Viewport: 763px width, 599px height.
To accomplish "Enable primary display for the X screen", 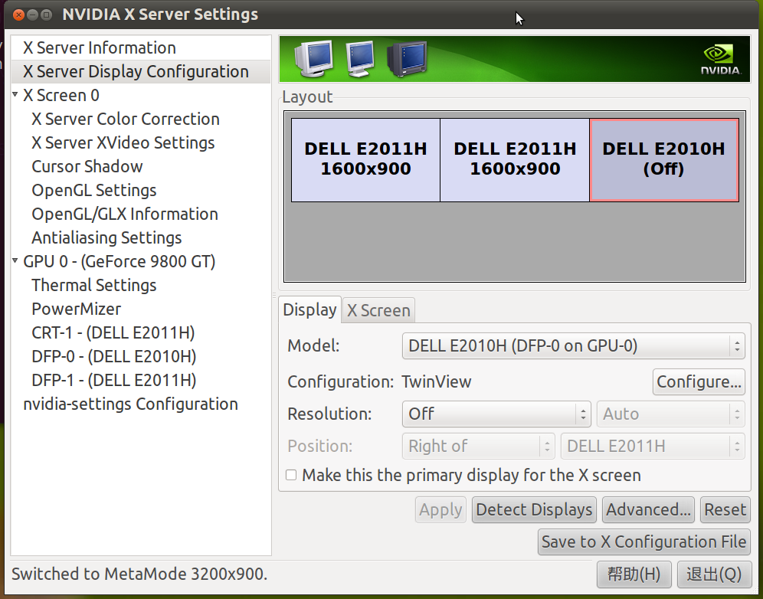I will pyautogui.click(x=291, y=475).
